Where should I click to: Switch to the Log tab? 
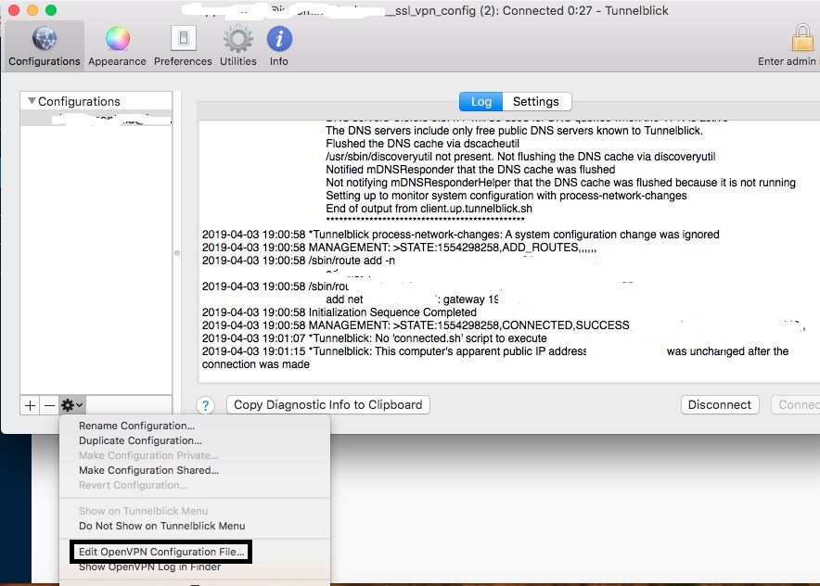(481, 101)
